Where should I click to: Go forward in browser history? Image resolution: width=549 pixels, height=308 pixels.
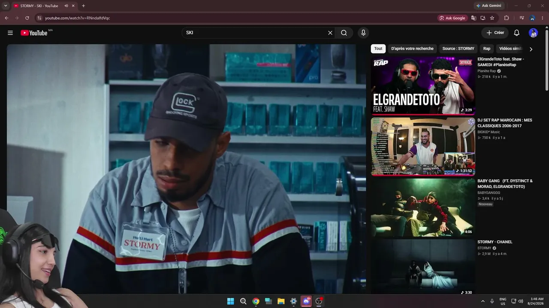[x=17, y=18]
